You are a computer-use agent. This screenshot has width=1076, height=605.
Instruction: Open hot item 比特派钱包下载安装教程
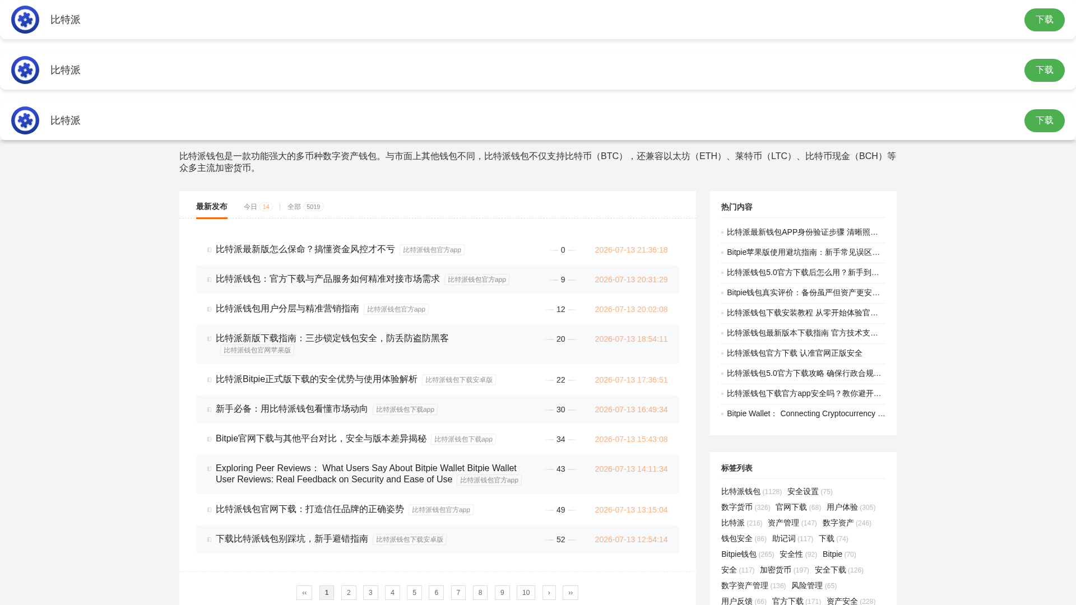coord(803,313)
